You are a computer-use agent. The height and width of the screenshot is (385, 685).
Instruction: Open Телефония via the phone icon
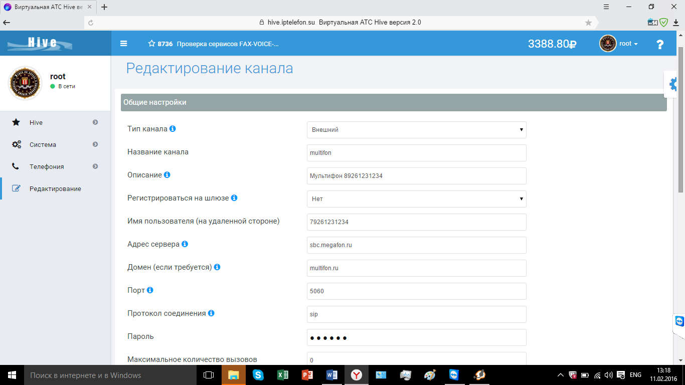[x=17, y=166]
